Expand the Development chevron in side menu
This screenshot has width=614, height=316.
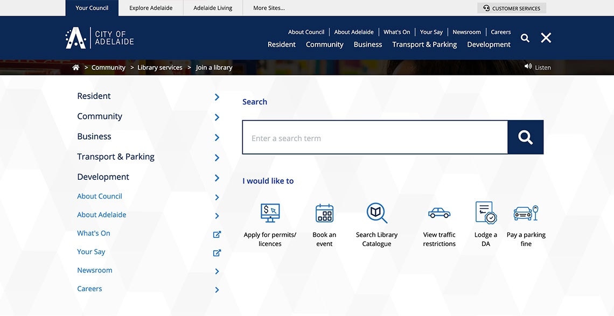point(217,178)
